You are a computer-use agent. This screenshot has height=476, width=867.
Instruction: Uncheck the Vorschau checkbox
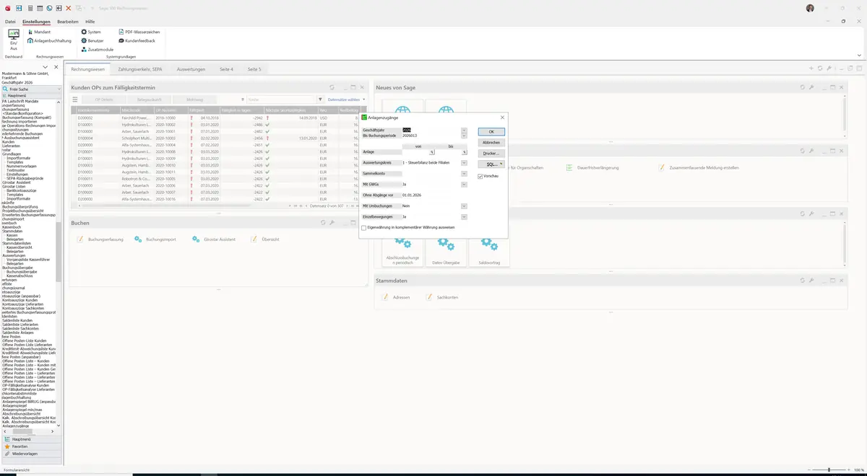click(480, 176)
